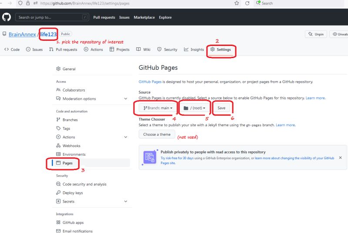Click the GitHub search or jump to field
The image size is (348, 239).
pyautogui.click(x=52, y=17)
